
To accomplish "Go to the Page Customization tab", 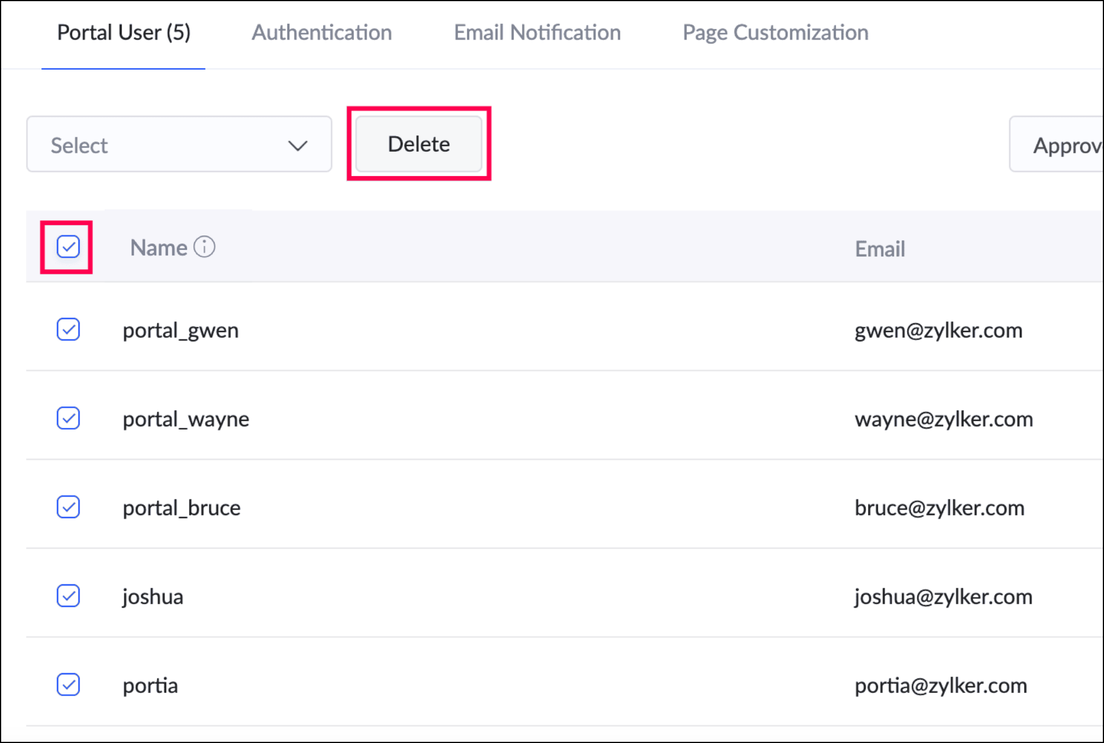I will [775, 33].
